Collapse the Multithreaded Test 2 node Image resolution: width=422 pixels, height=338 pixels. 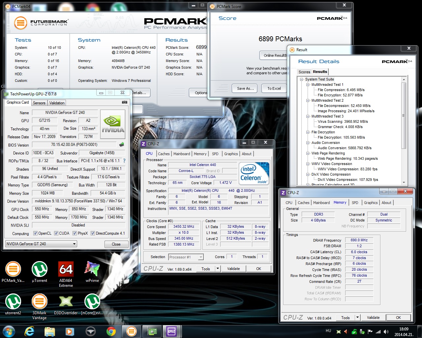308,100
